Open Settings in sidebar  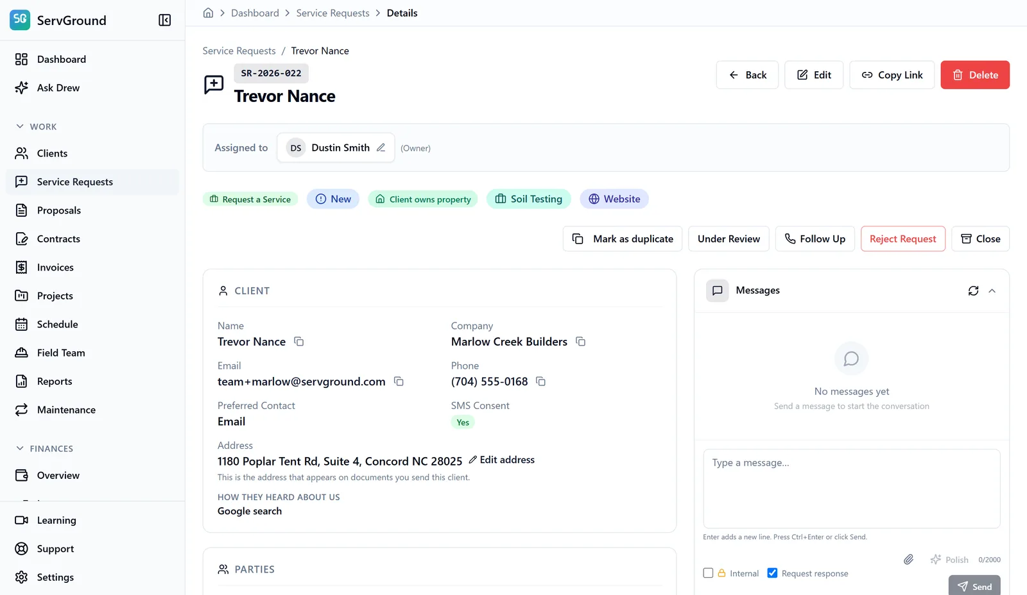tap(92, 577)
